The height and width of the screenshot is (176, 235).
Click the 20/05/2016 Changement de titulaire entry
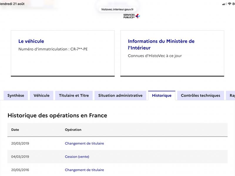84,170
